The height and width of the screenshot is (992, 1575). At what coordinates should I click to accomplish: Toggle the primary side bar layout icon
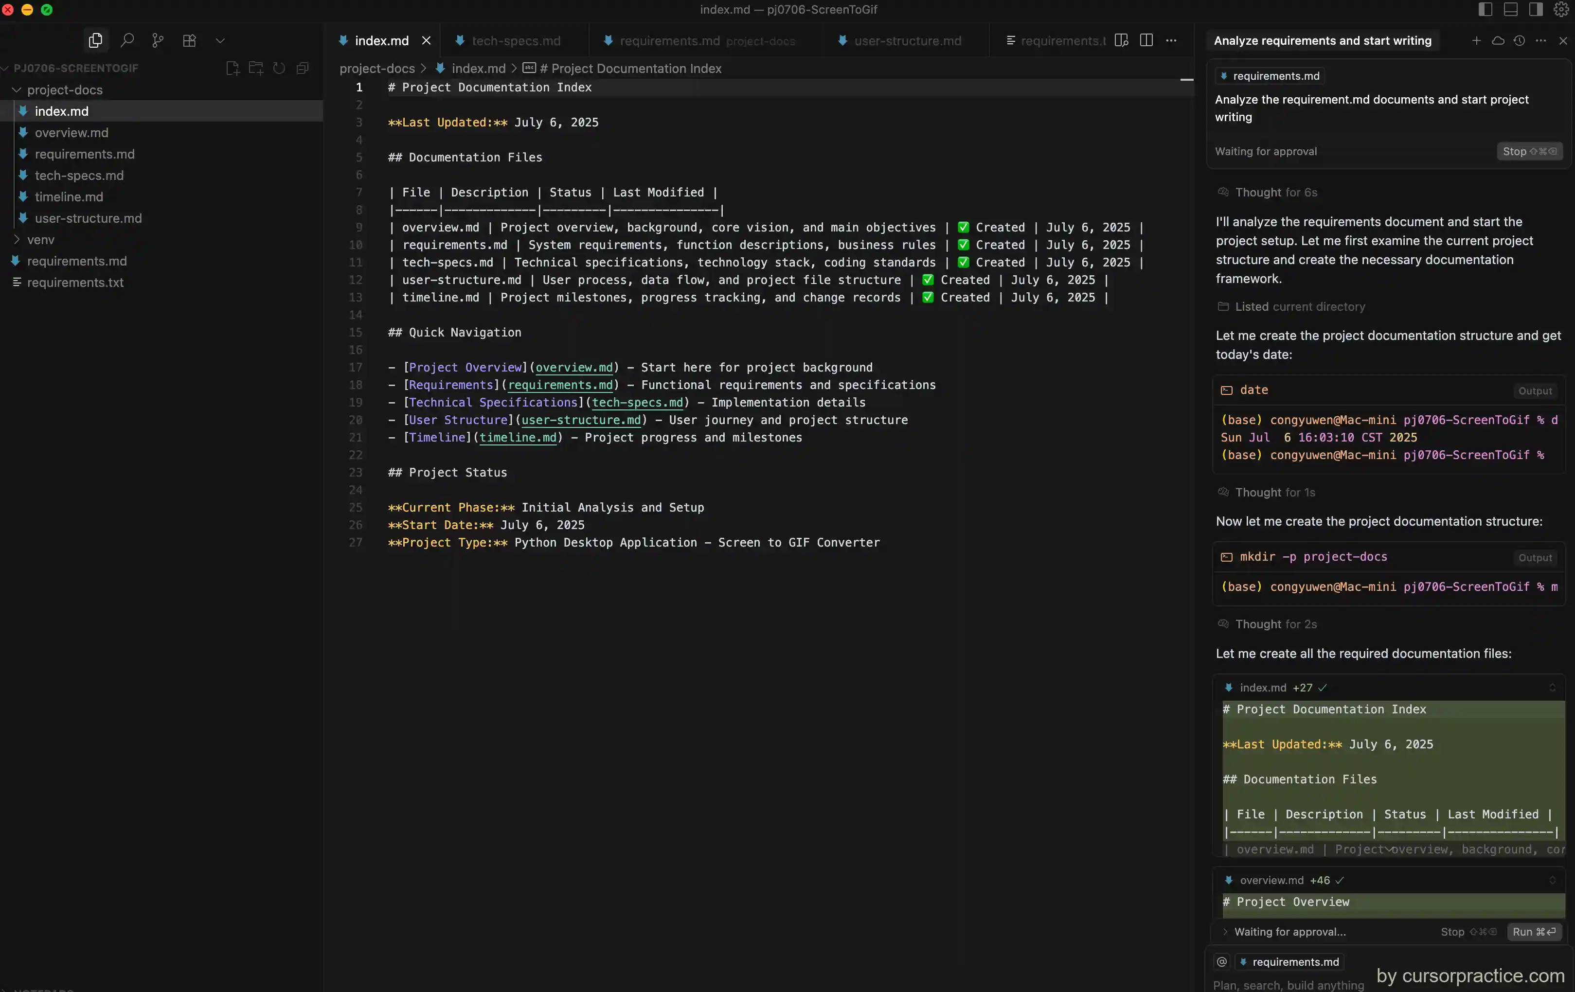point(1486,9)
